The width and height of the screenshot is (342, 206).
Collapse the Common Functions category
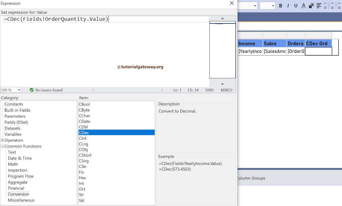pyautogui.click(x=3, y=146)
